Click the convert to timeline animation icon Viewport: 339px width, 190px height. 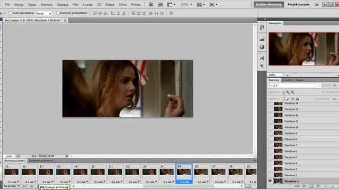tap(248, 186)
